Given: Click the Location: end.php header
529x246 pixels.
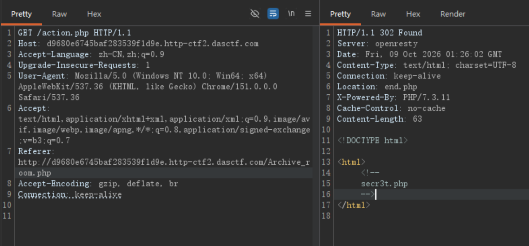Looking at the screenshot, I should (377, 87).
